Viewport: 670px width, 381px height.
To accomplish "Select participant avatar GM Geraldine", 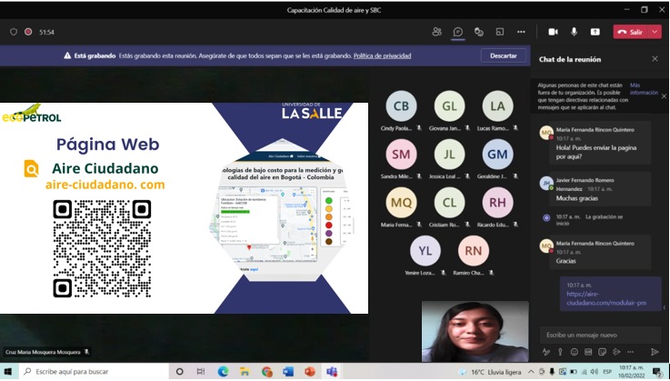I will (497, 155).
